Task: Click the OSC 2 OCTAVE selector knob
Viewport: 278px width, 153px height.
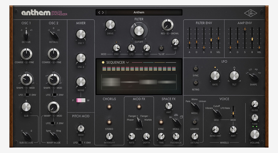Action: (54, 35)
